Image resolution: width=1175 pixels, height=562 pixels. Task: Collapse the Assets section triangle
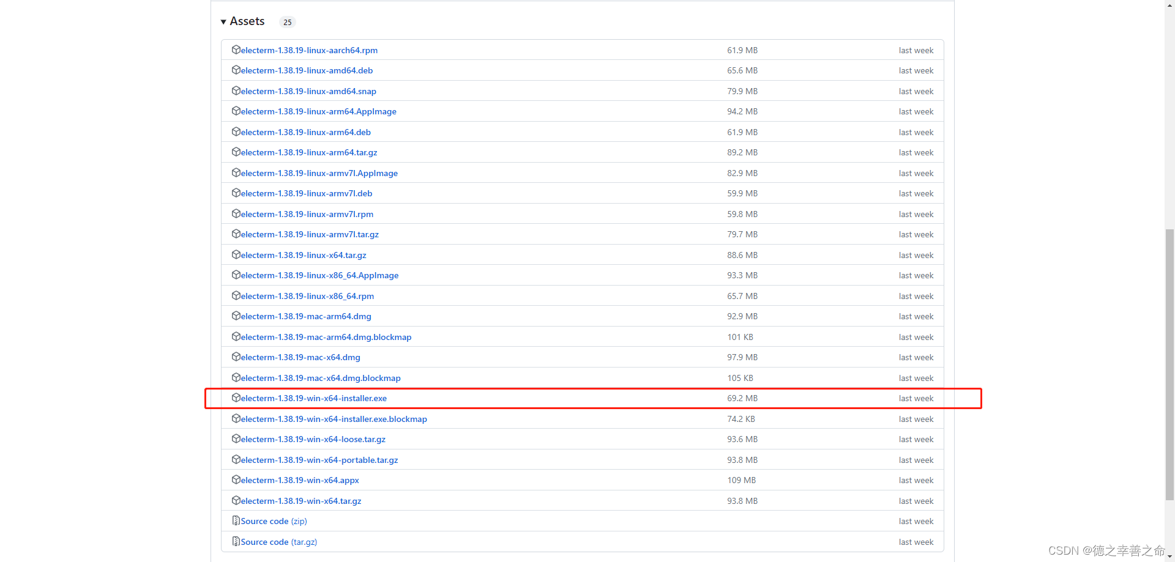[223, 22]
